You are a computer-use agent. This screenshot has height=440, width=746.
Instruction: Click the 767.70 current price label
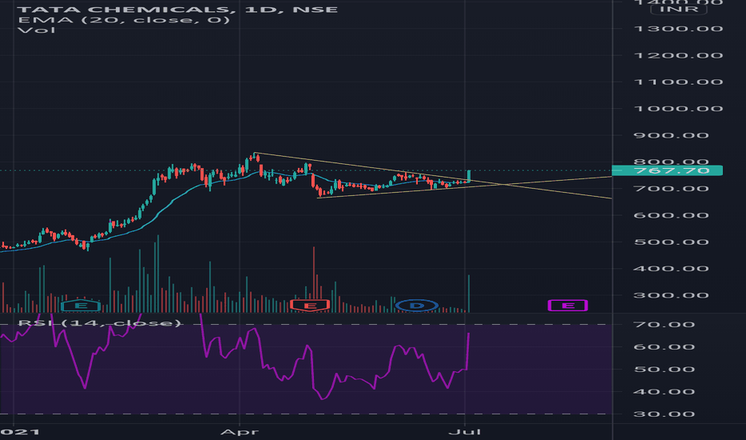coord(667,170)
